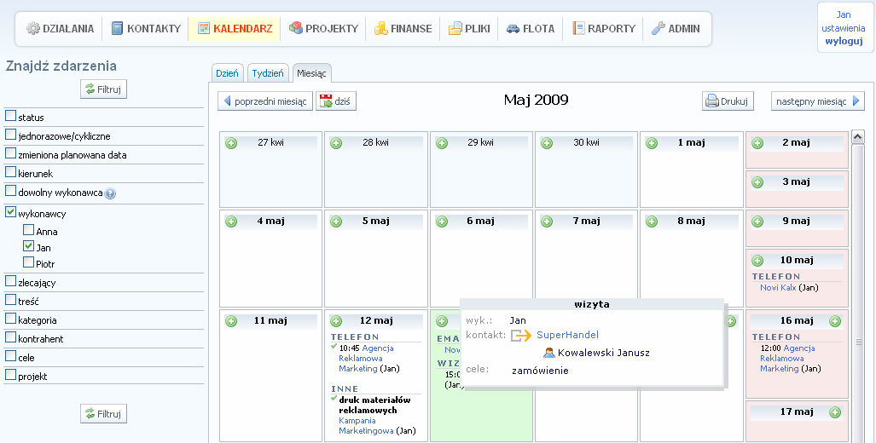
Task: Enable the kierunek filter checkbox
Action: [x=10, y=172]
